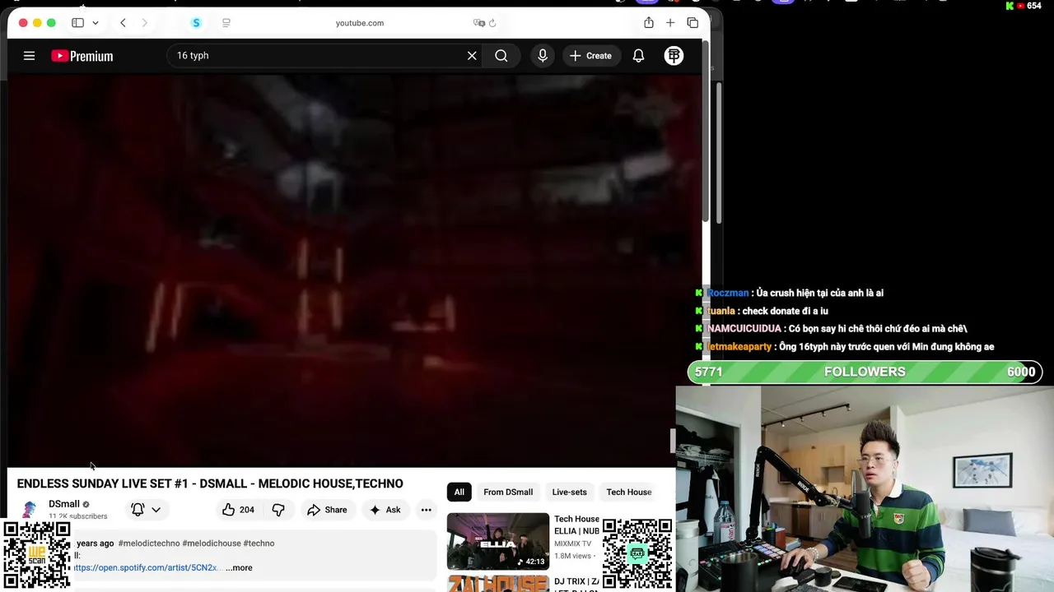
Task: Click the streamer webcam feed
Action: point(865,489)
